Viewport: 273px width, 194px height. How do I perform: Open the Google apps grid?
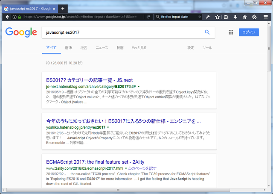click(x=231, y=32)
